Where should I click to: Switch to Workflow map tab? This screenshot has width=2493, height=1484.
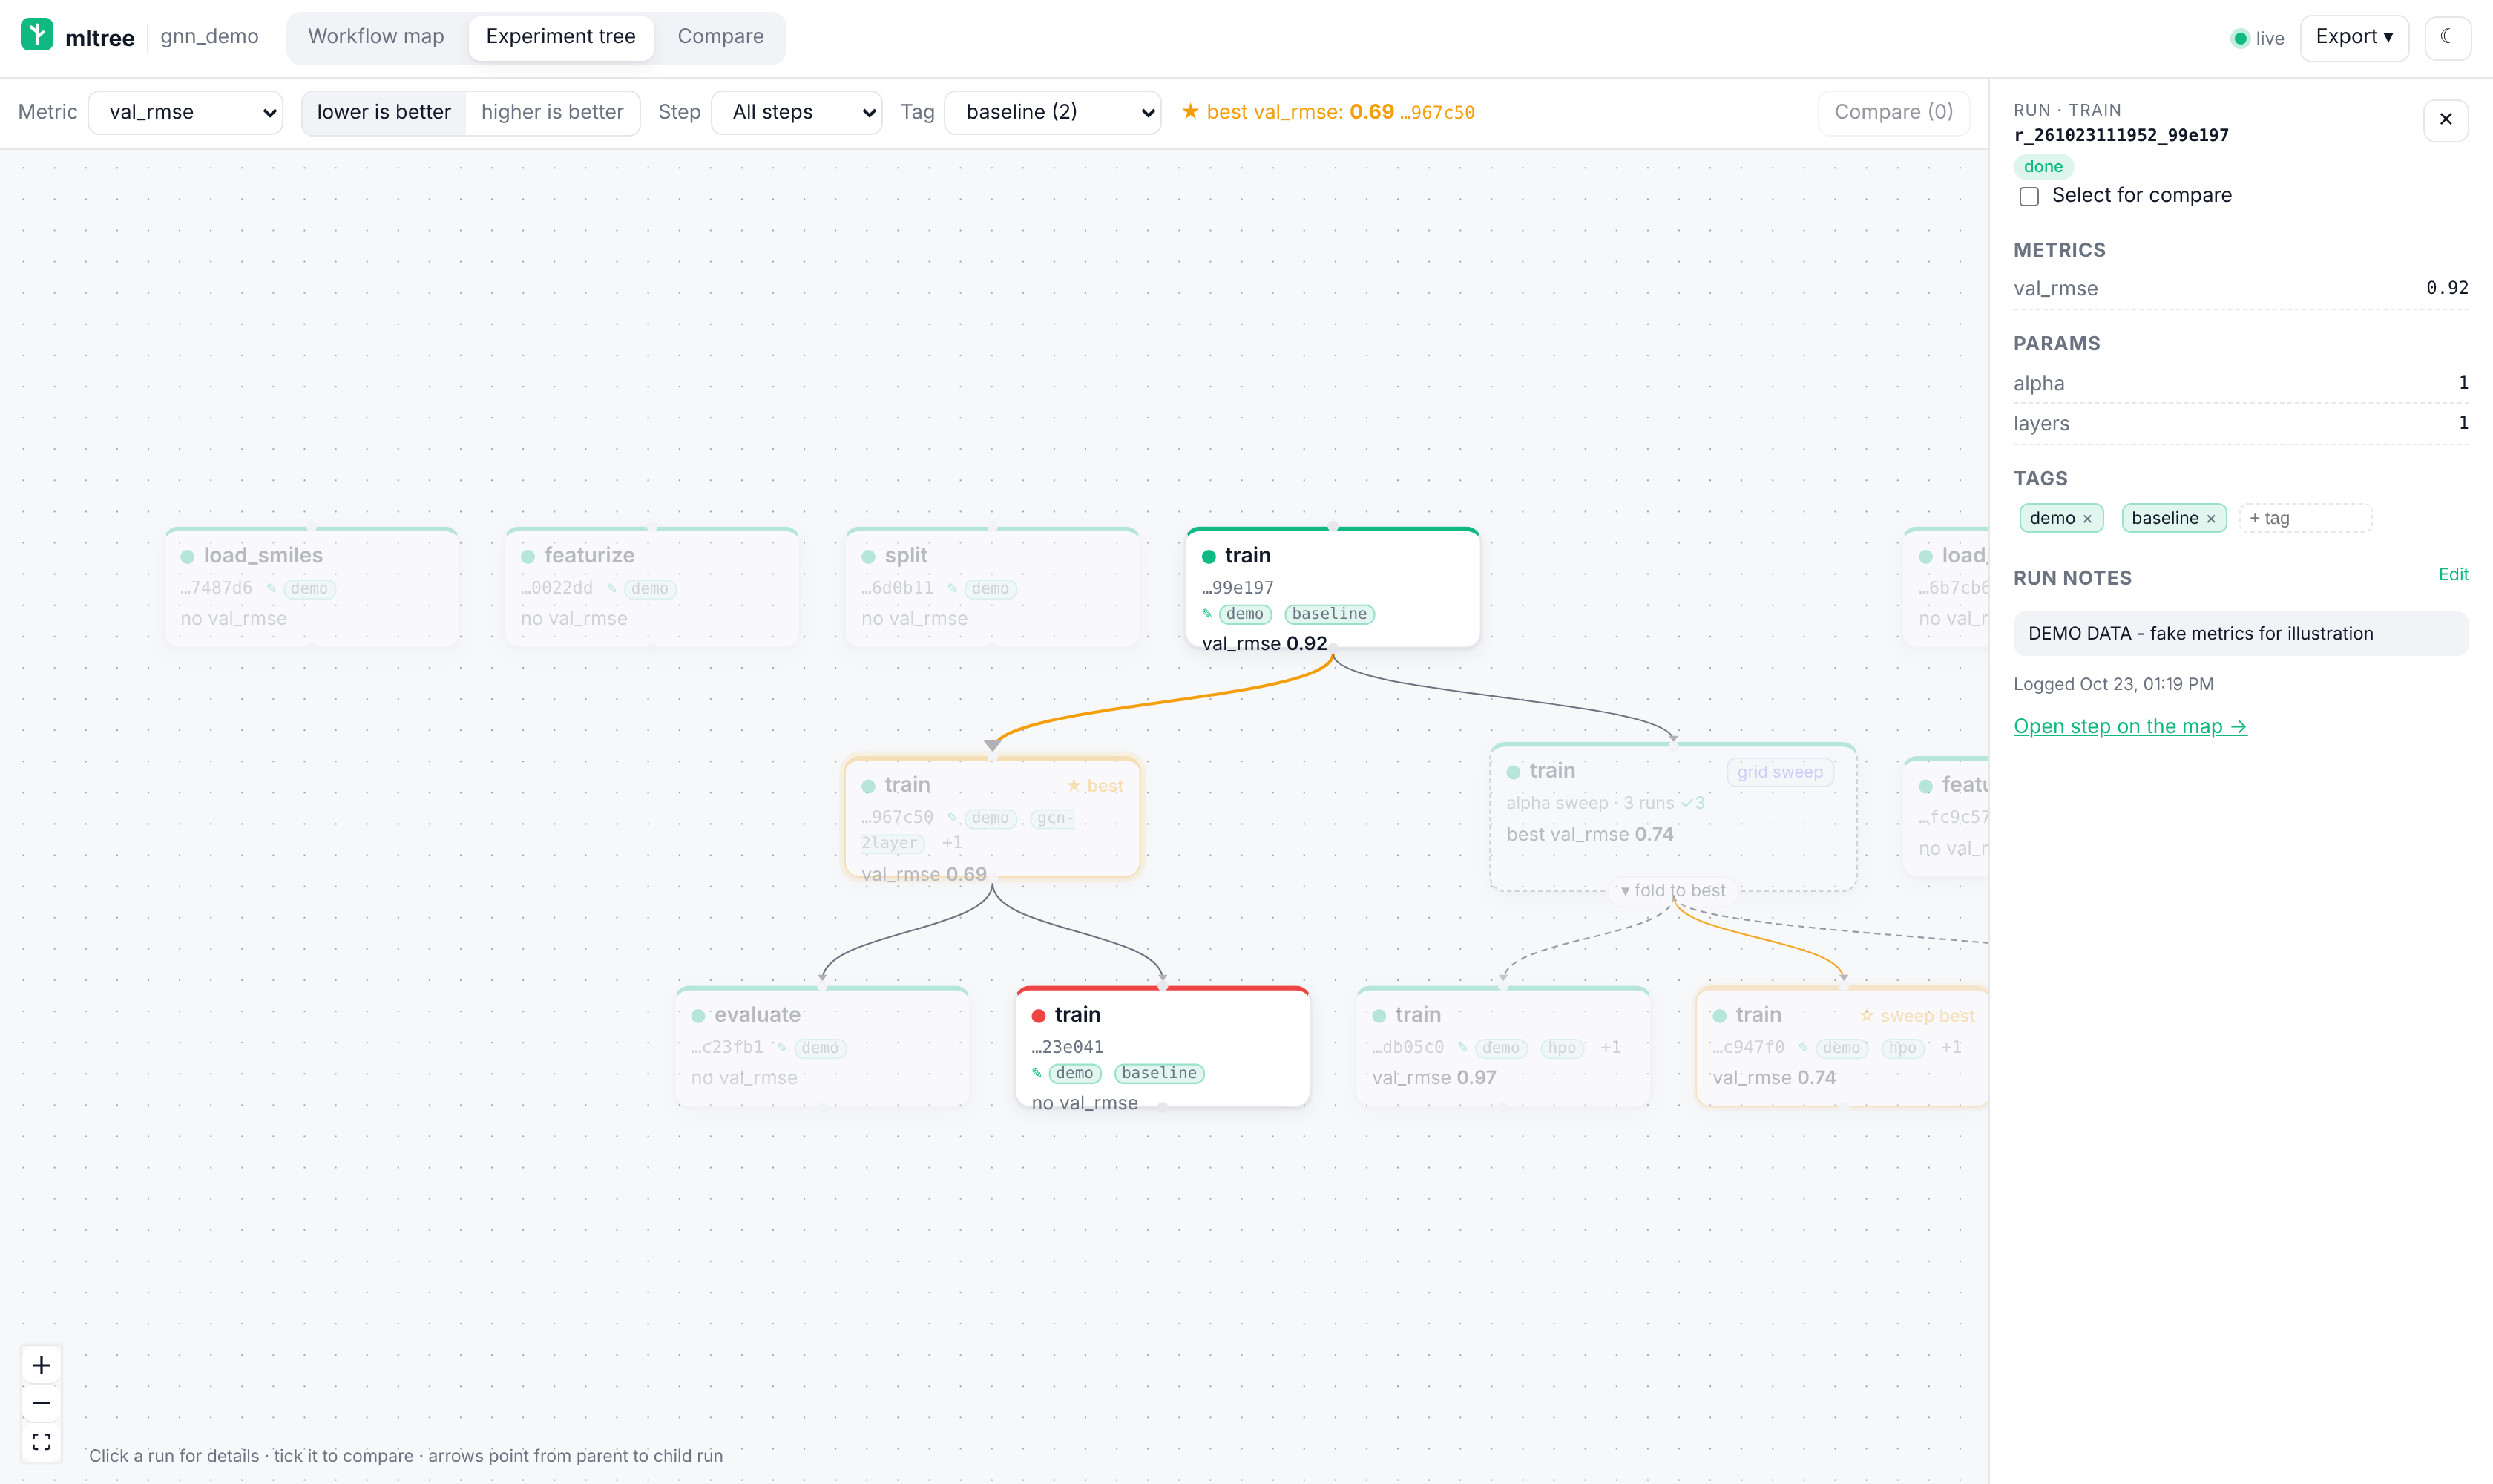point(376,37)
